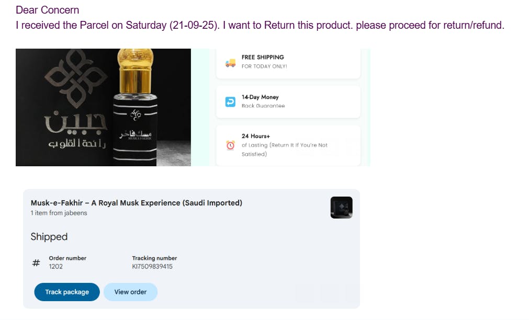This screenshot has width=529, height=320.
Task: Click the hash symbol beside Order number
Action: click(36, 263)
